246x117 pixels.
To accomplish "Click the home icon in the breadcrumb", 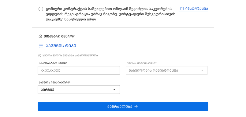I will pyautogui.click(x=40, y=36).
